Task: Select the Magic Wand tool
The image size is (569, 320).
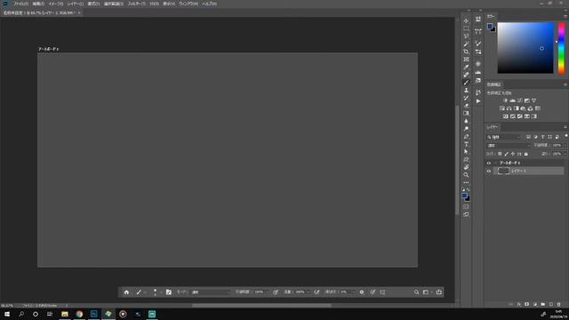Action: 466,44
